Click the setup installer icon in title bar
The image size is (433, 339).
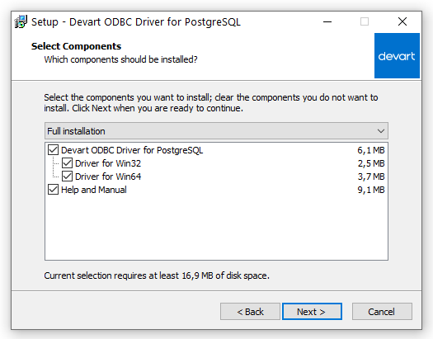tap(21, 21)
